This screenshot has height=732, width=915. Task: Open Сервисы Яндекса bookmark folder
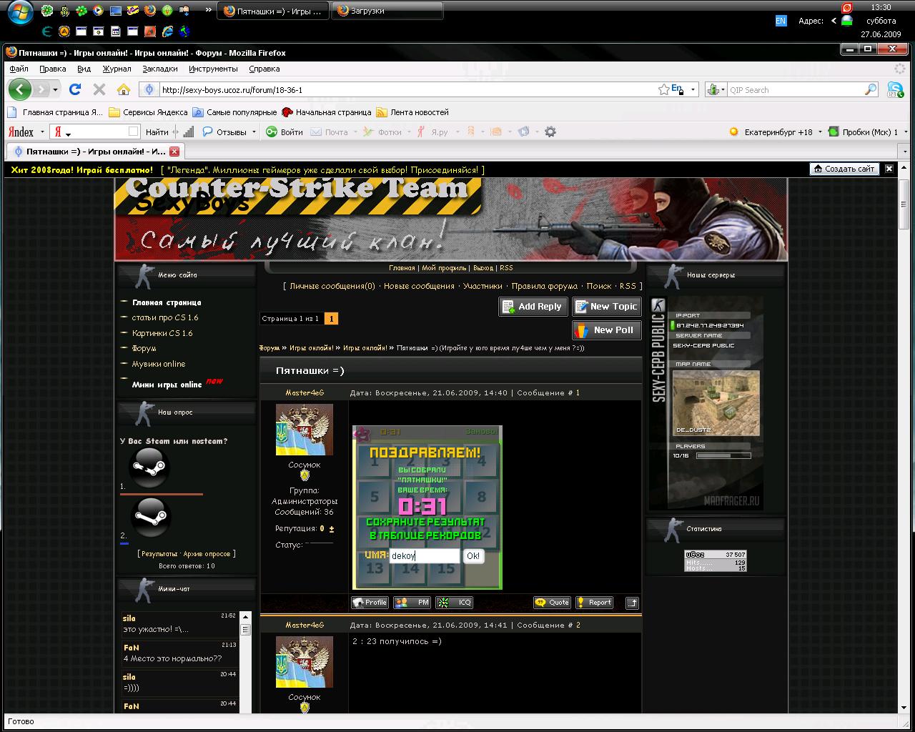click(149, 112)
